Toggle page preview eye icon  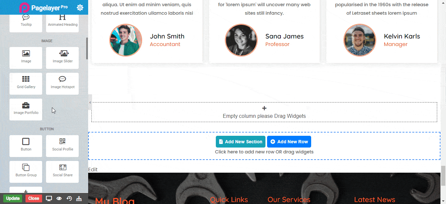(59, 198)
